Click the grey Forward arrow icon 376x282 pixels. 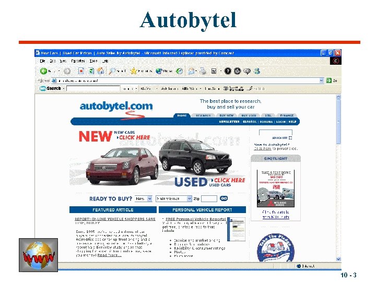point(67,71)
